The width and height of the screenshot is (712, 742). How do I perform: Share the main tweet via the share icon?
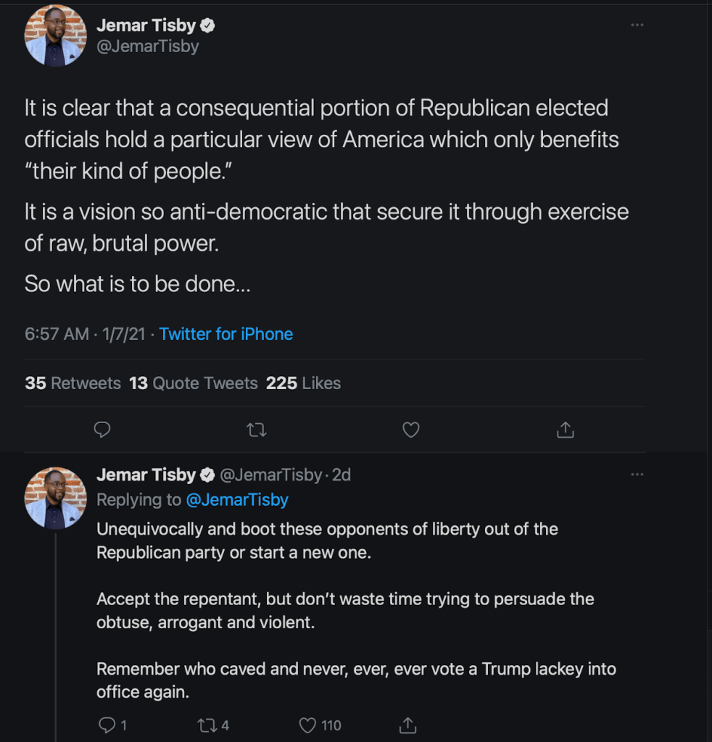pos(565,430)
